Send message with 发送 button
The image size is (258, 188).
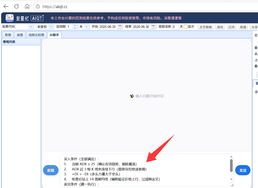pos(243,170)
